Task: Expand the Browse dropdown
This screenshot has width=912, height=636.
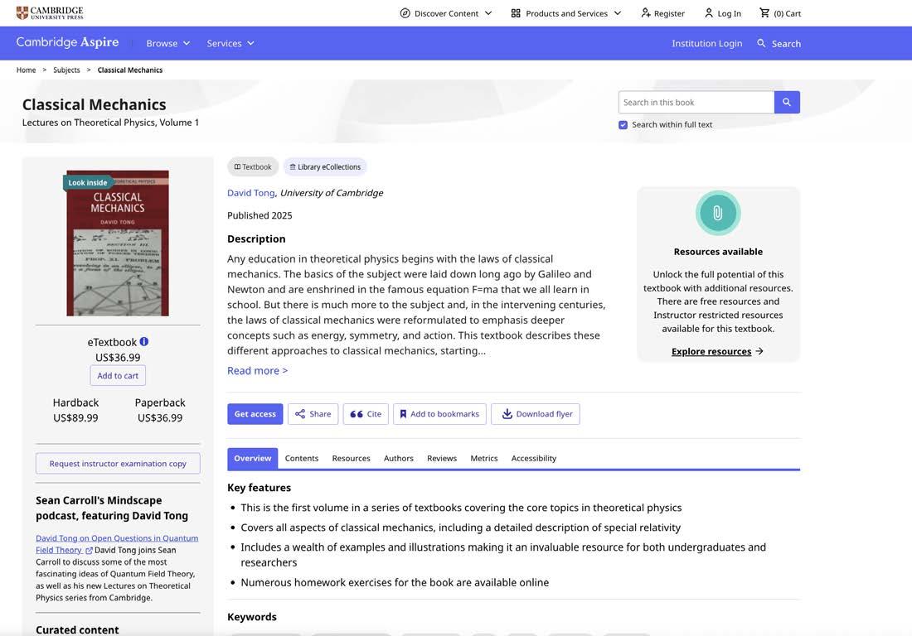Action: pyautogui.click(x=168, y=44)
